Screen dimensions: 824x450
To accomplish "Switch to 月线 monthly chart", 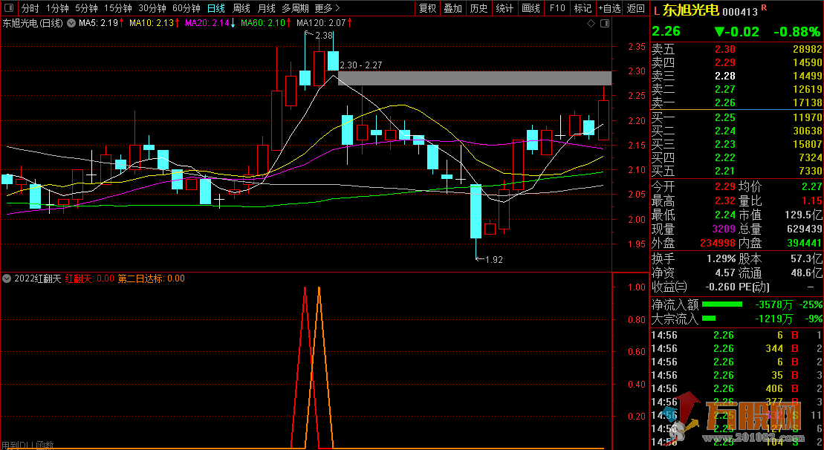I will [267, 8].
